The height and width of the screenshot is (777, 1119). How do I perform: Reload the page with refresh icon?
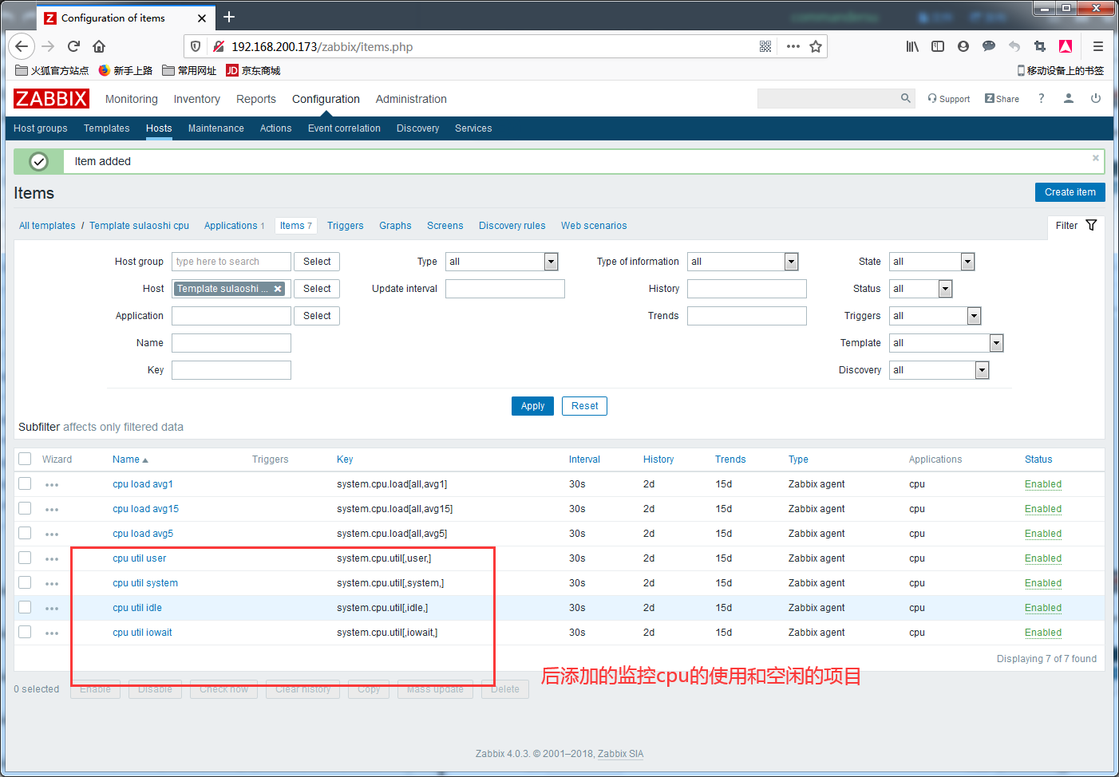(73, 46)
